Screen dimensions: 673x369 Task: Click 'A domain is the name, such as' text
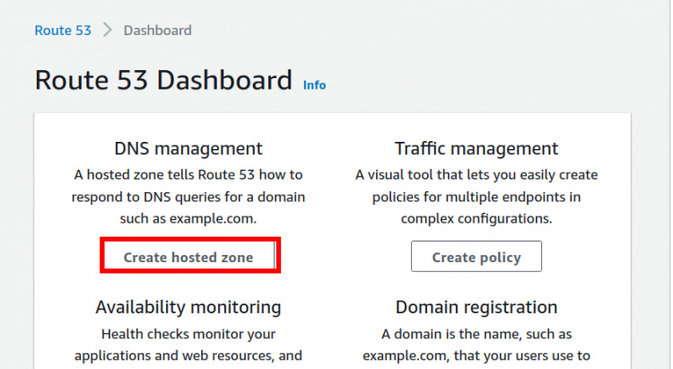point(476,334)
